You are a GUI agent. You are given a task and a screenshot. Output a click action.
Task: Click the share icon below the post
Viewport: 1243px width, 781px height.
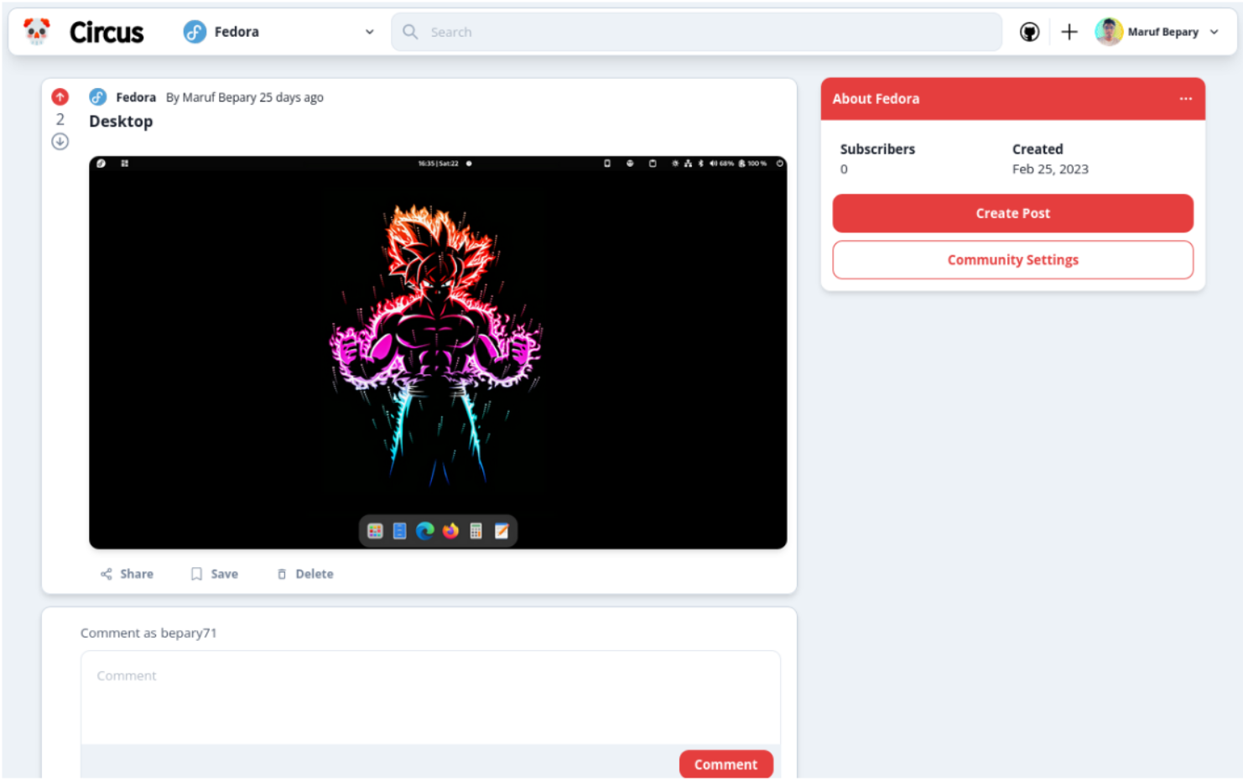107,574
